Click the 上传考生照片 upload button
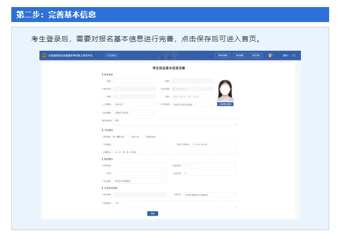This screenshot has height=239, width=339. (225, 104)
